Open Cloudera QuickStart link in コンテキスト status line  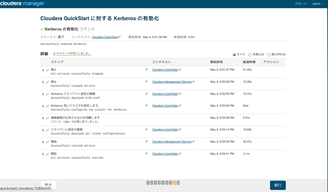pos(105,37)
